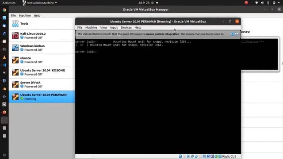The height and width of the screenshot is (159, 283).
Task: Click the battery icon in the top bar
Action: point(274,3)
